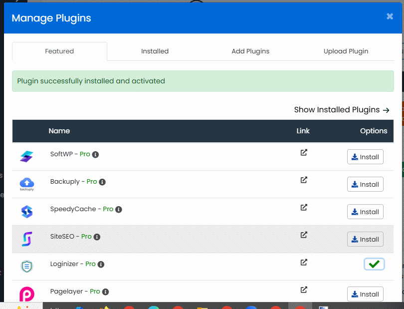Click the Pro label next to Pagelayer
Screen dimensions: 404x309
tap(95, 292)
